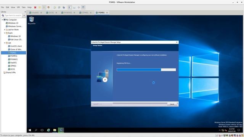Open the guest clock and date
The height and width of the screenshot is (137, 244).
click(232, 130)
